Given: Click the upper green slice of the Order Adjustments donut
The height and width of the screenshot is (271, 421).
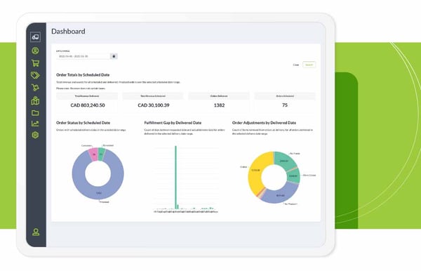Looking at the screenshot, I should pos(284,161).
